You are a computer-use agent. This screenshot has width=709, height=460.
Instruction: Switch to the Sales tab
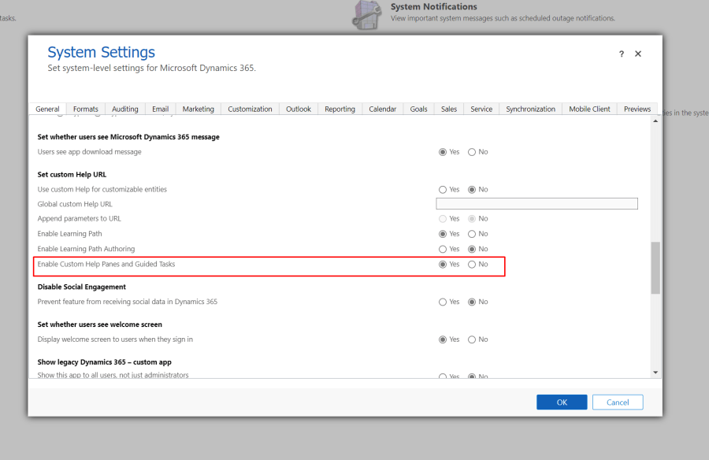point(448,109)
